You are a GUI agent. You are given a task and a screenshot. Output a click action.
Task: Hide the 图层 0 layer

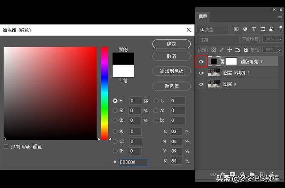(x=201, y=84)
